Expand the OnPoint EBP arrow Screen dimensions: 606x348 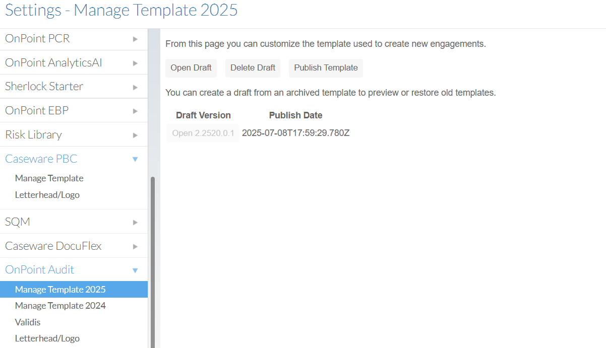[135, 111]
